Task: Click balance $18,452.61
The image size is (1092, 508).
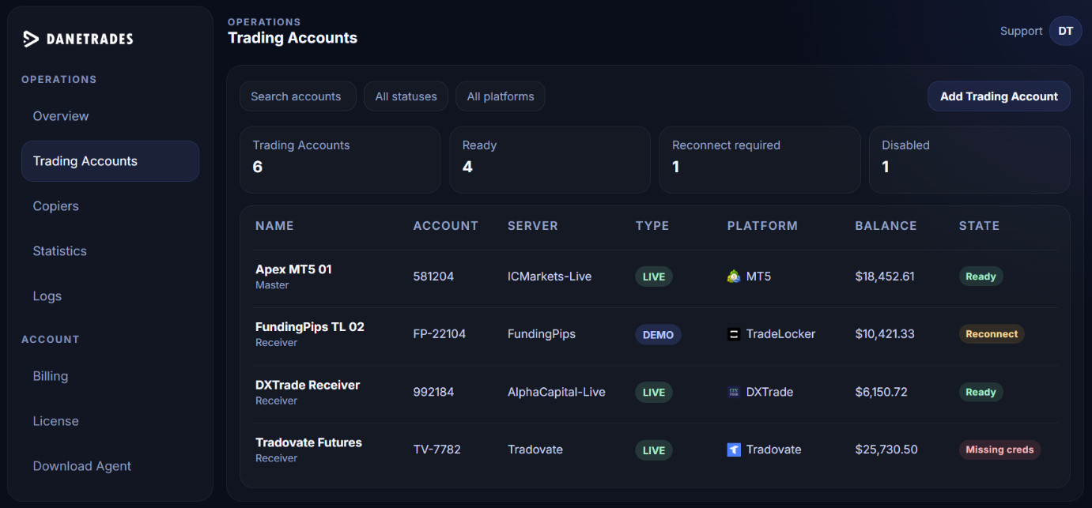Action: click(885, 277)
